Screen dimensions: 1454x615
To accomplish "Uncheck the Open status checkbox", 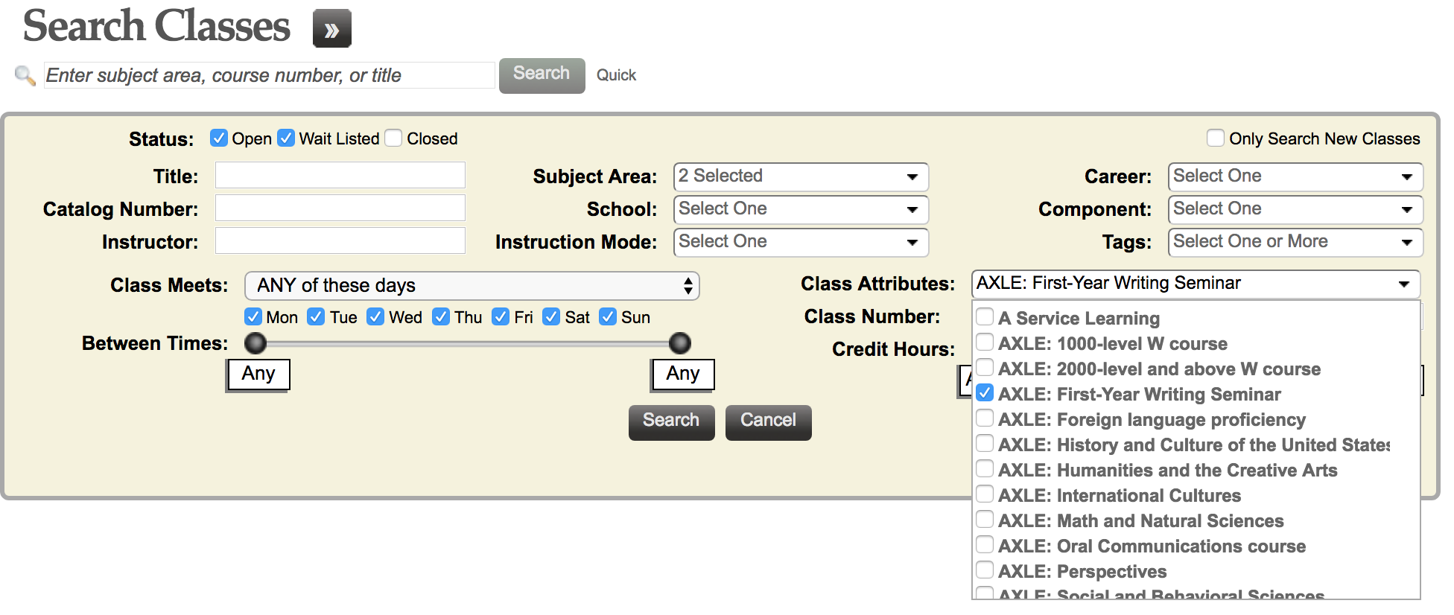I will pyautogui.click(x=218, y=138).
